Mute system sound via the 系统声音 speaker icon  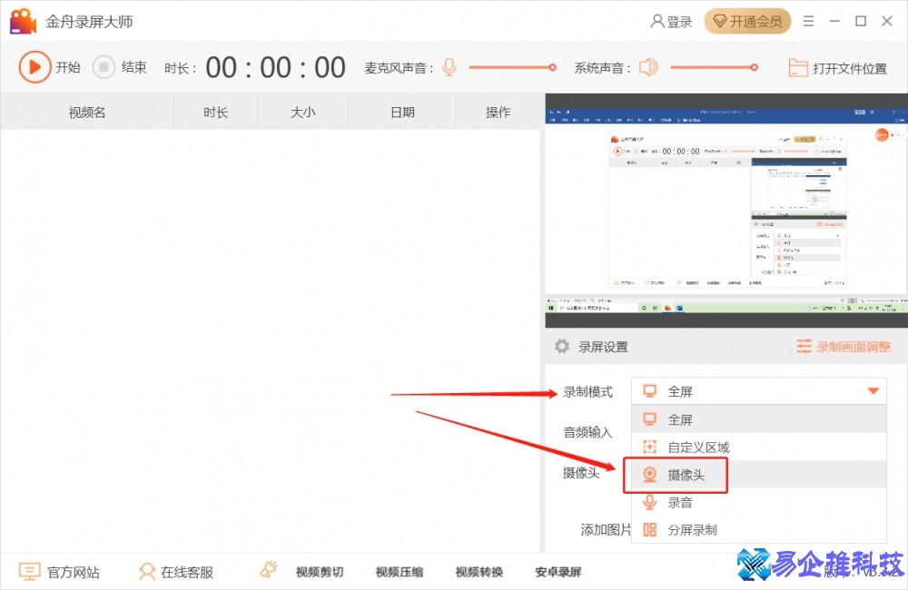[648, 66]
